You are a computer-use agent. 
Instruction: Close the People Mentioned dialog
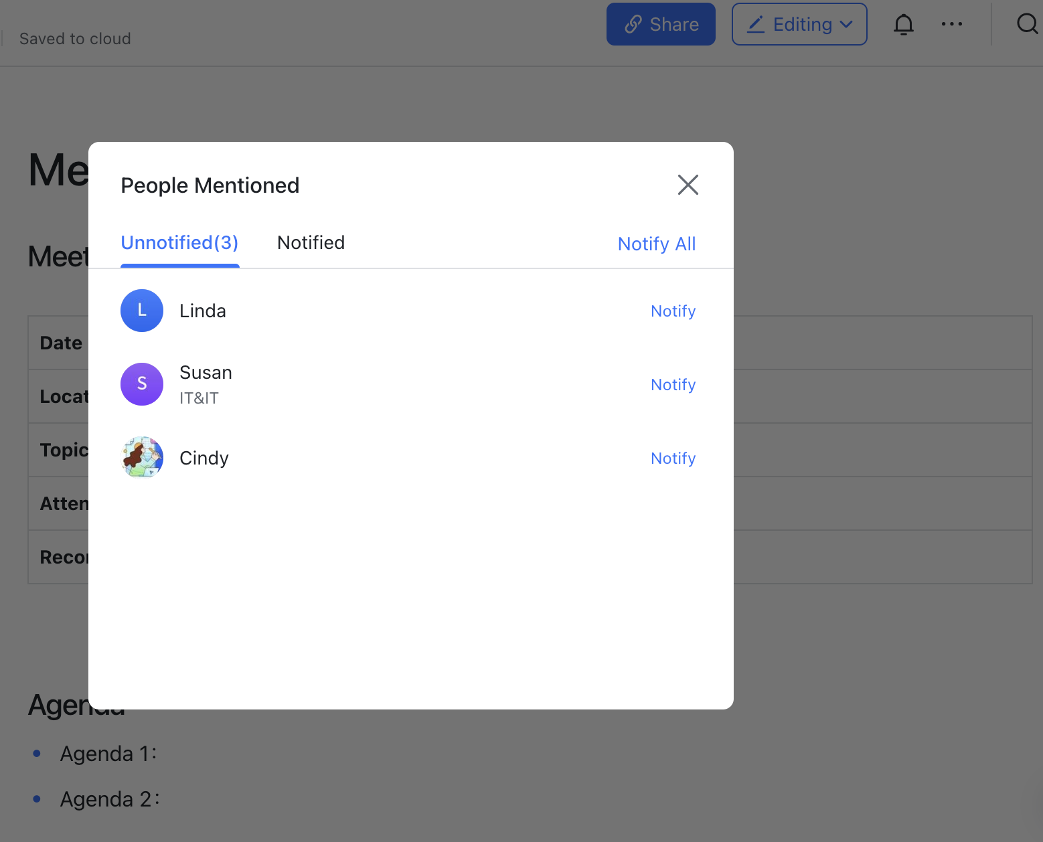pos(688,185)
